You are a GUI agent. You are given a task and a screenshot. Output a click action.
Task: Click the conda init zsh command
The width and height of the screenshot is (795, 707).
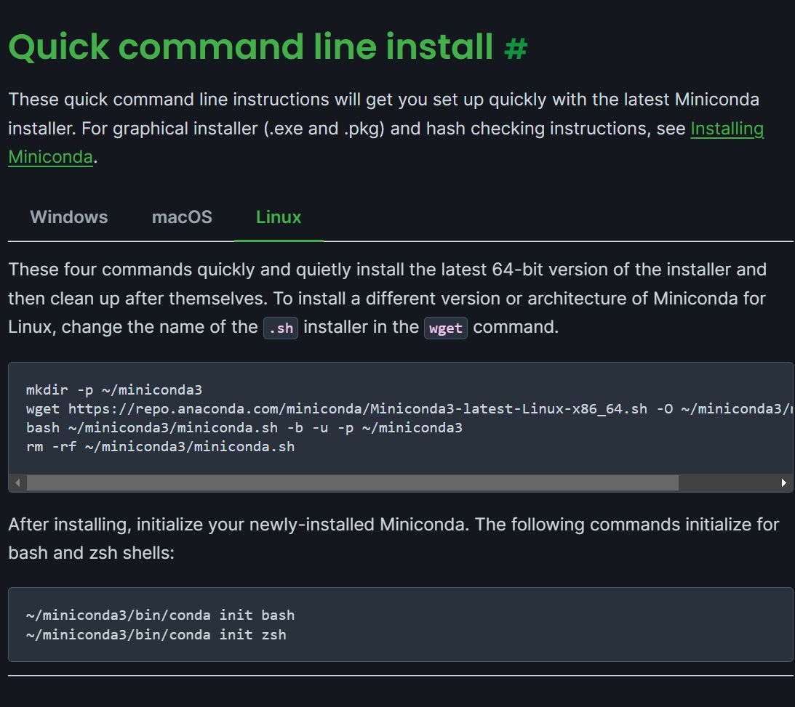click(x=156, y=634)
